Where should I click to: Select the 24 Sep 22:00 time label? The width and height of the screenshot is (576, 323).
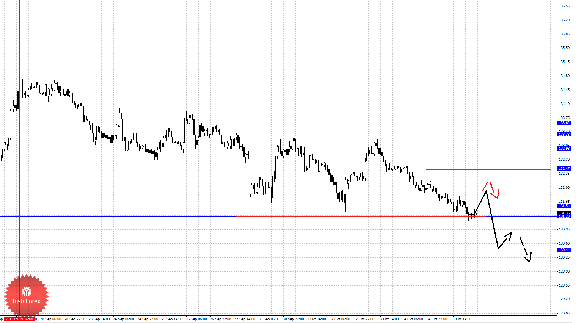[x=148, y=319]
